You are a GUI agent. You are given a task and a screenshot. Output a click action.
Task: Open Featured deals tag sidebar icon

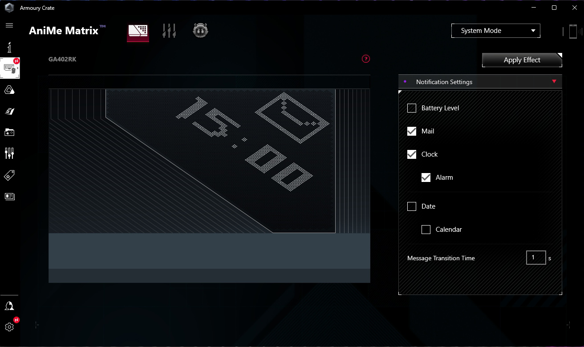coord(9,175)
